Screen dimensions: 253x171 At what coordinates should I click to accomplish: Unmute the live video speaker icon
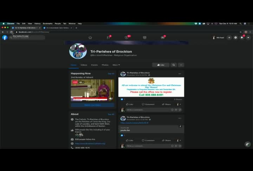point(111,99)
